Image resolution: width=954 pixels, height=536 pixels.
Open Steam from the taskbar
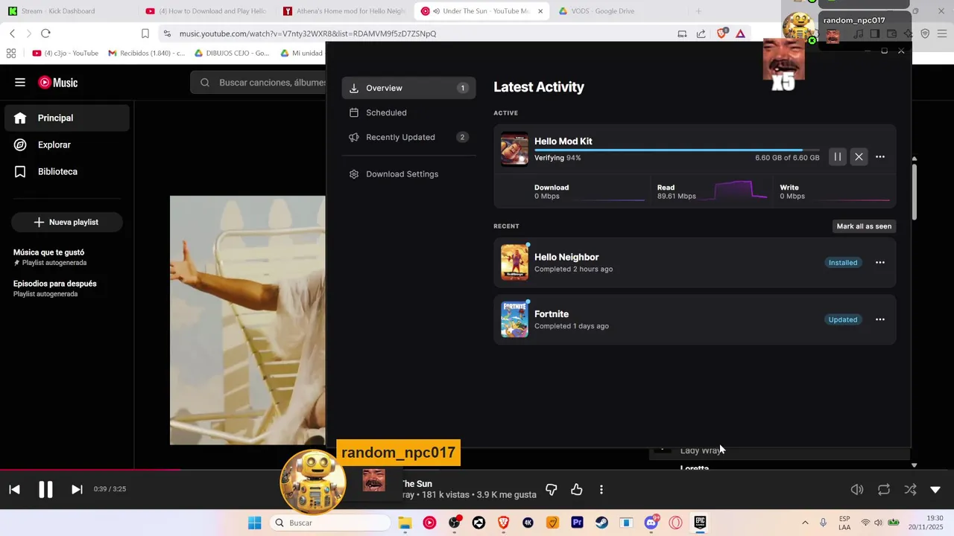pos(601,523)
